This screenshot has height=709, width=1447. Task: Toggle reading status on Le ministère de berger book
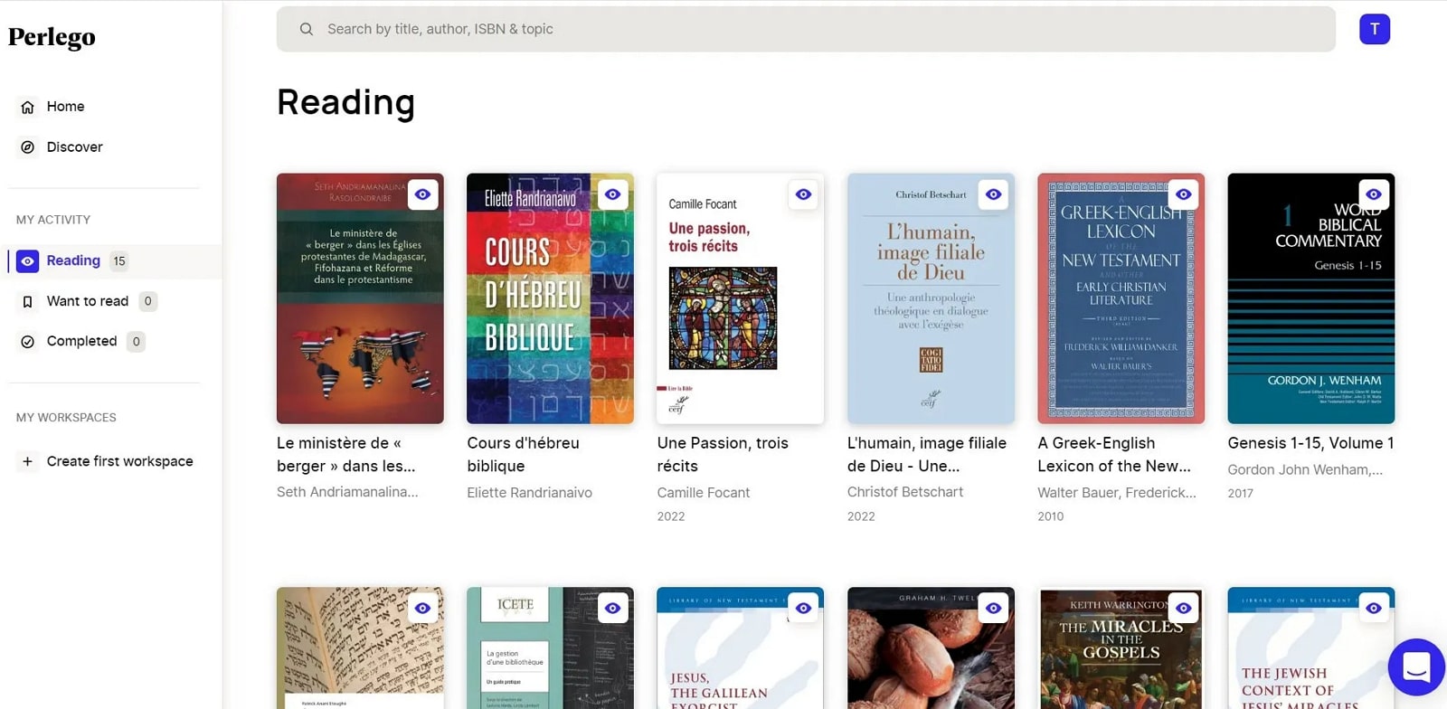[x=422, y=194]
